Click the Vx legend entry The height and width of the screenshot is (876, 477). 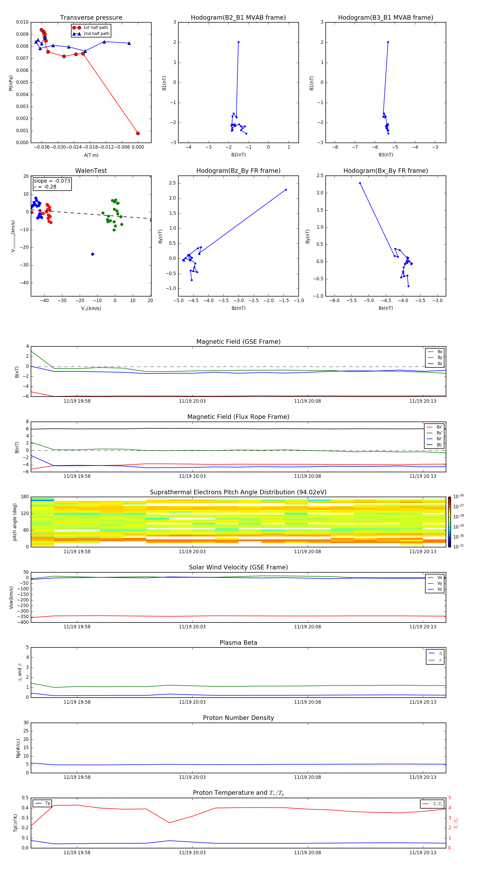click(x=435, y=577)
